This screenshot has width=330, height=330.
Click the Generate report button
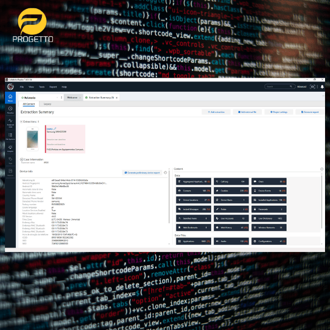click(x=307, y=112)
